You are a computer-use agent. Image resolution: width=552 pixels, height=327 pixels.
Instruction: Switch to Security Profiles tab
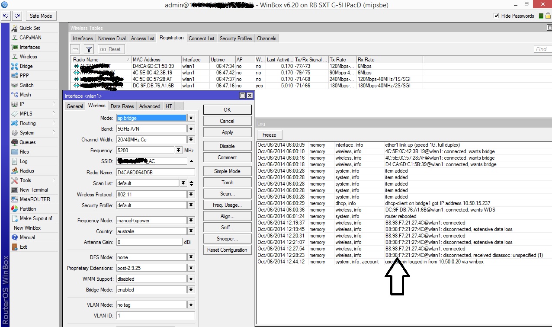point(236,38)
